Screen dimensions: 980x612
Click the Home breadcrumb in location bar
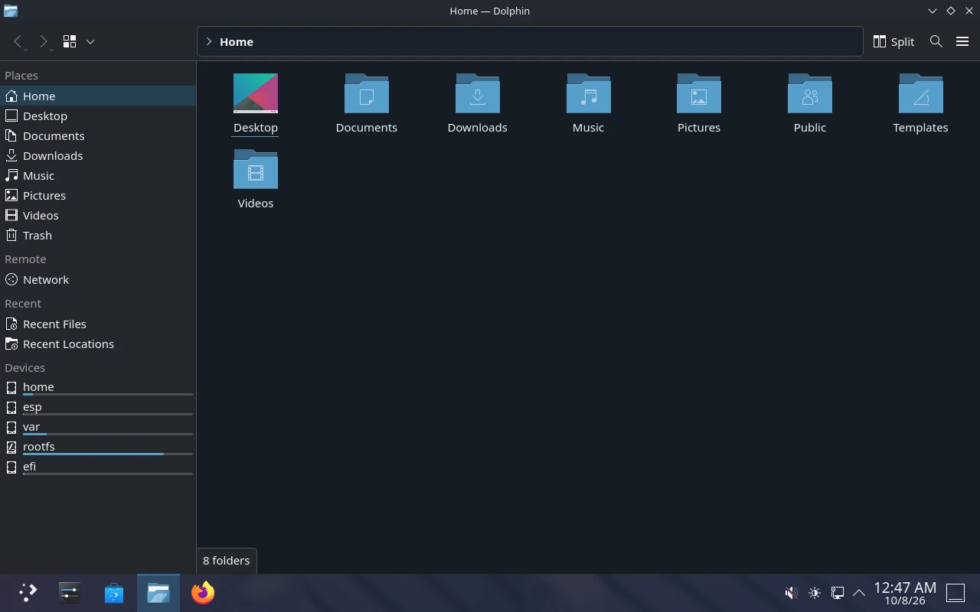click(237, 41)
